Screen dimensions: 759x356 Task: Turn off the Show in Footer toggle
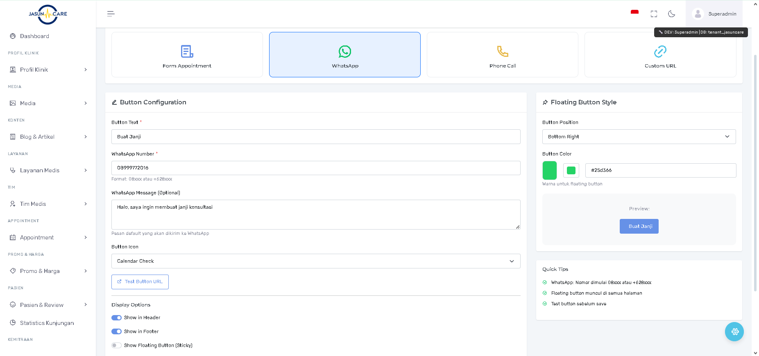pyautogui.click(x=117, y=331)
